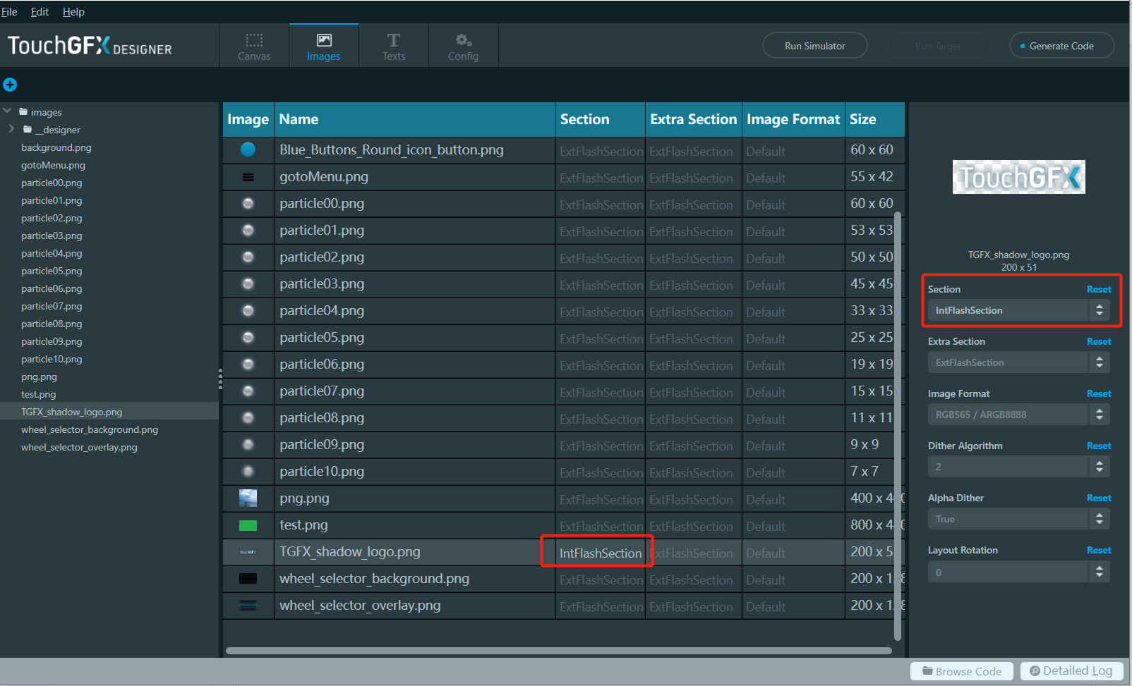Expand the __designer folder
Screen dimensions: 1132x686
[11, 129]
